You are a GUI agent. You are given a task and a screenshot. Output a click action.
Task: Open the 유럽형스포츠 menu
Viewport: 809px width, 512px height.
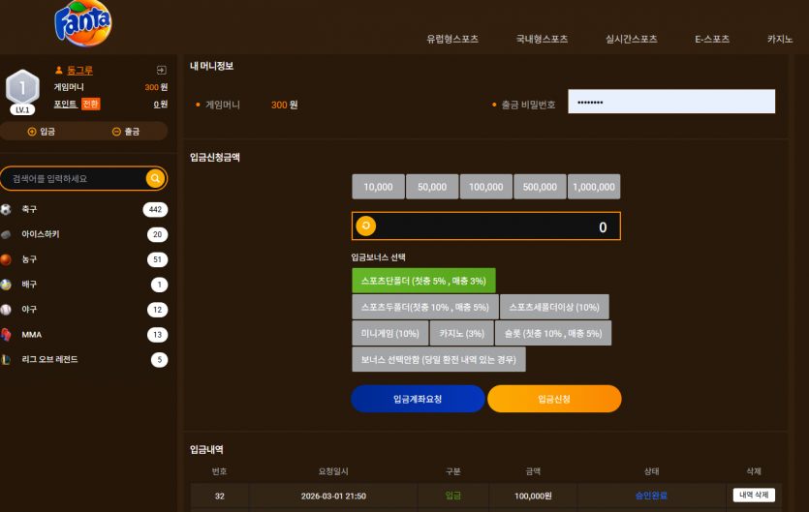coord(452,39)
